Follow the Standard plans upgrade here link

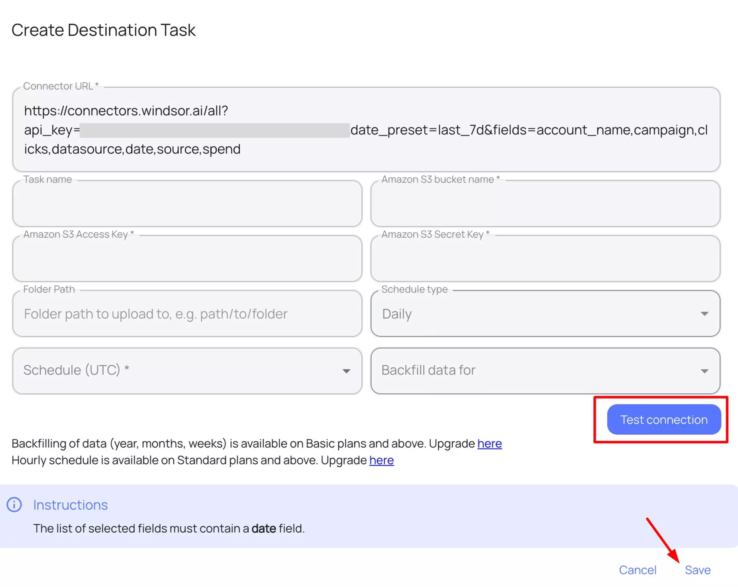pyautogui.click(x=381, y=460)
